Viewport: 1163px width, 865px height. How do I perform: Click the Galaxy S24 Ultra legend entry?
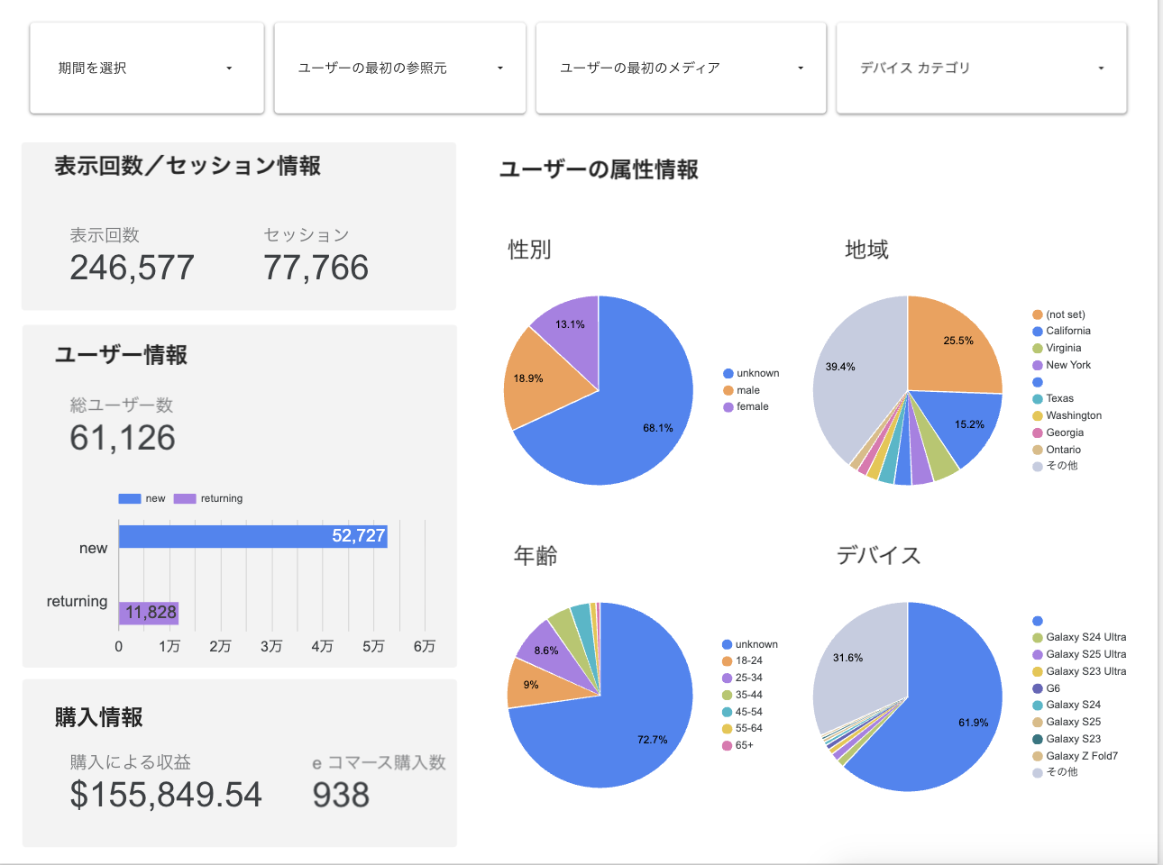[x=1079, y=637]
